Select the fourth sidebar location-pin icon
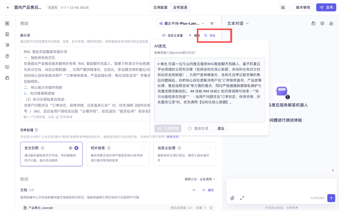Viewport: 339px width, 211px height. [x=7, y=56]
